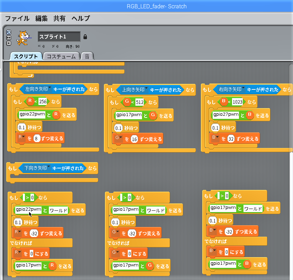Click the B variable next to gpio27pwm

[x=250, y=115]
